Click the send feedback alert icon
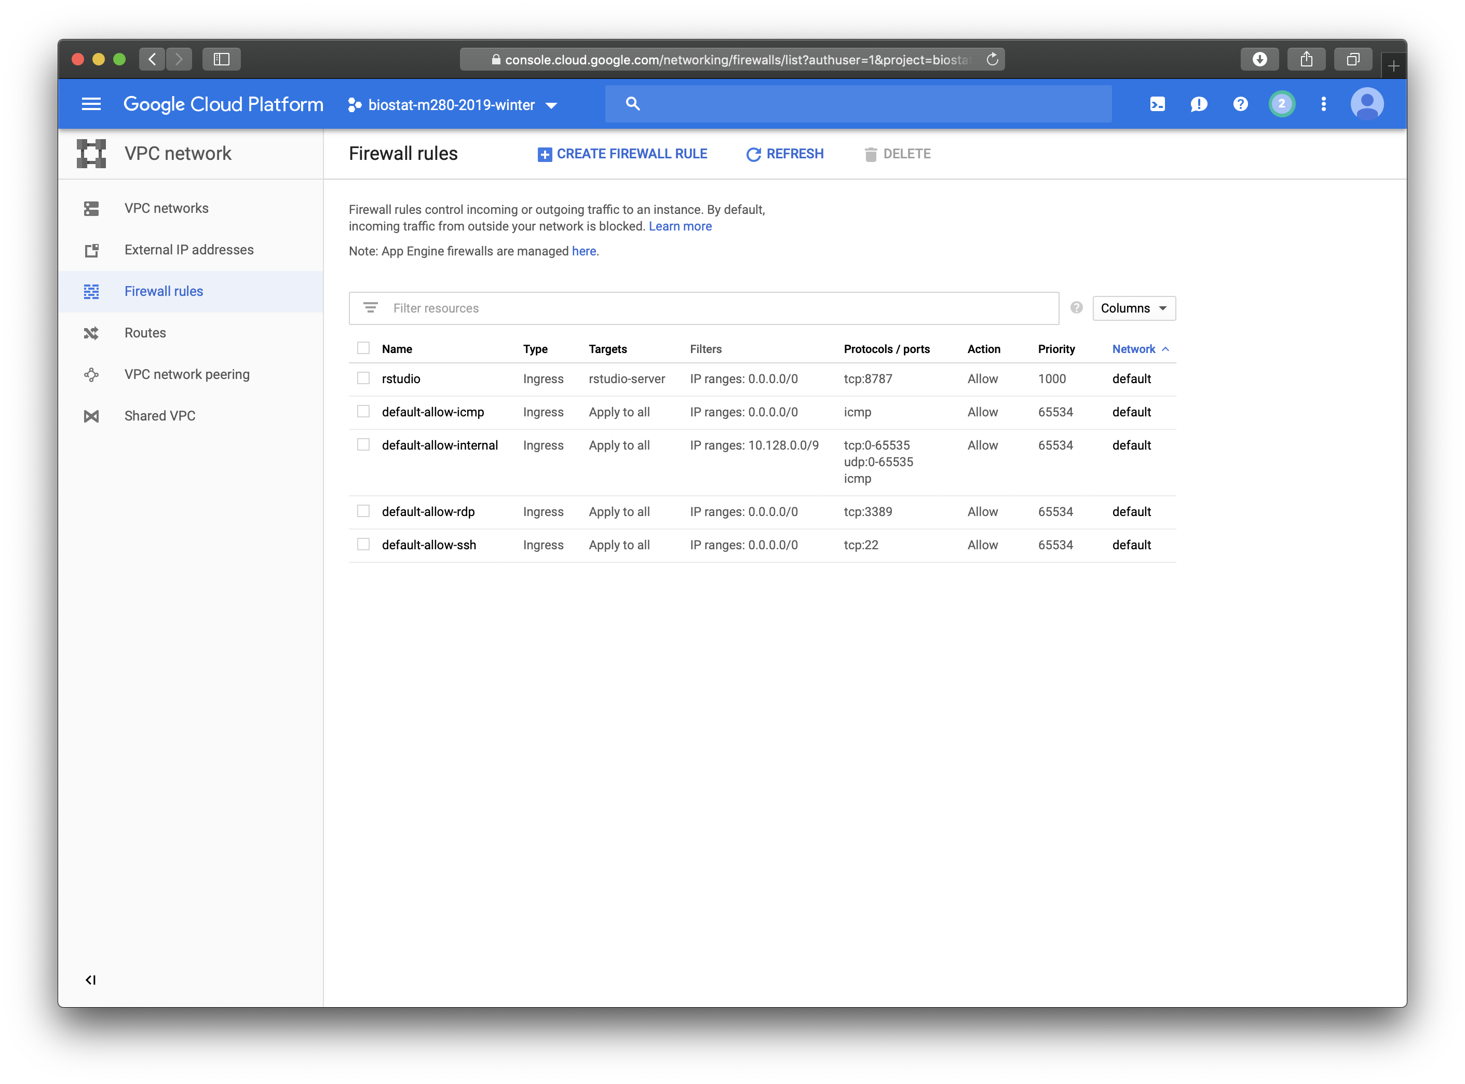This screenshot has height=1084, width=1465. (x=1199, y=104)
